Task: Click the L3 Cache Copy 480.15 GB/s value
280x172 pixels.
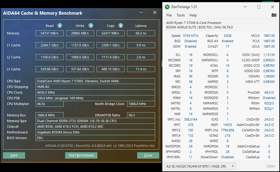Action: 110,69
